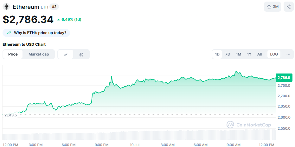Click the Ethereum diamond logo icon

point(6,7)
